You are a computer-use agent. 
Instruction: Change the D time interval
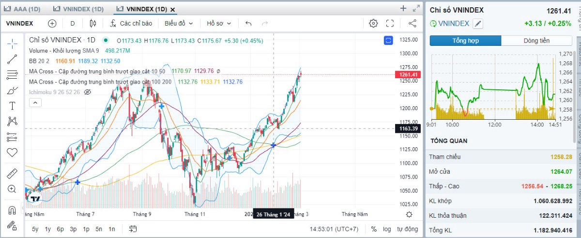click(73, 23)
